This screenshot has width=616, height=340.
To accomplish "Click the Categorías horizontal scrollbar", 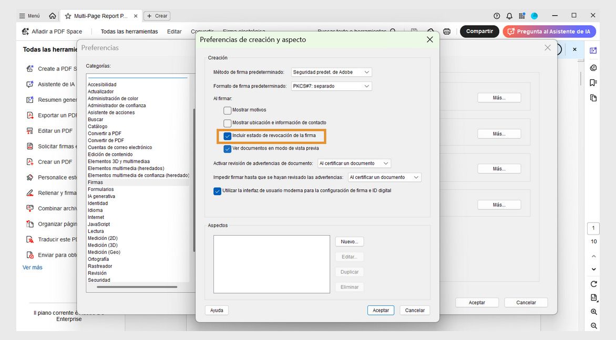I will point(137,287).
